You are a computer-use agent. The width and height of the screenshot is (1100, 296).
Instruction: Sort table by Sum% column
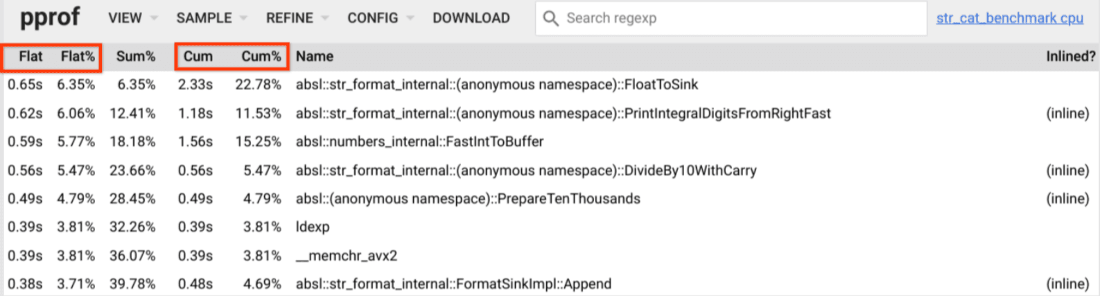click(x=136, y=57)
